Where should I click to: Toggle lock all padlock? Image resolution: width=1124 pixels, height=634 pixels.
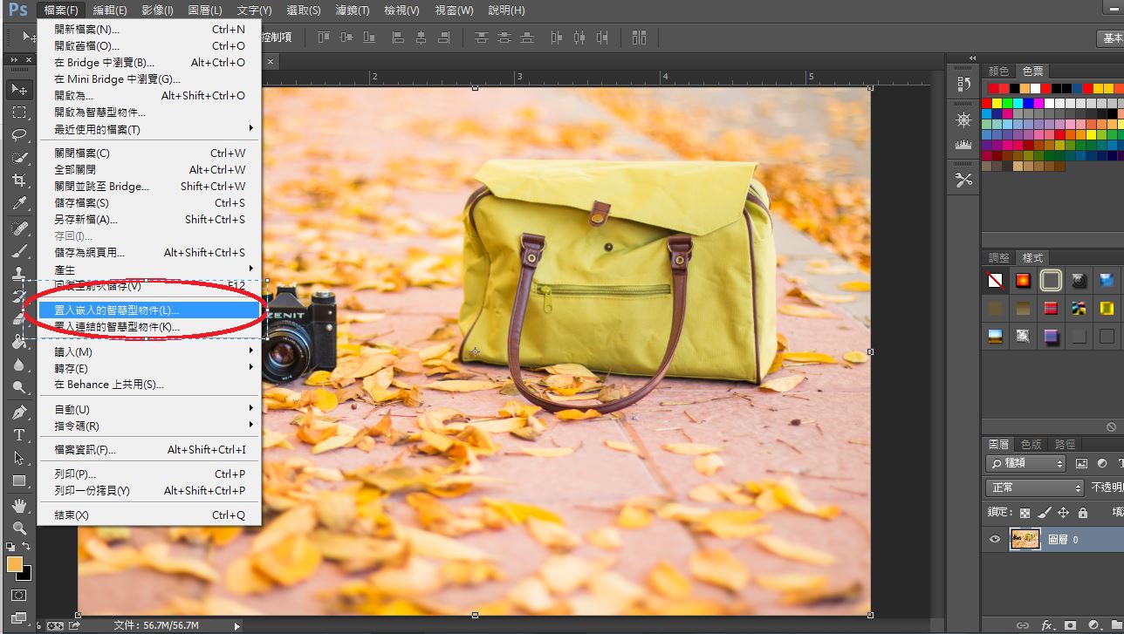tap(1082, 513)
